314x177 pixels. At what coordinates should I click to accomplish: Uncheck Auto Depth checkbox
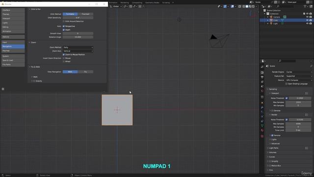pyautogui.click(x=64, y=30)
